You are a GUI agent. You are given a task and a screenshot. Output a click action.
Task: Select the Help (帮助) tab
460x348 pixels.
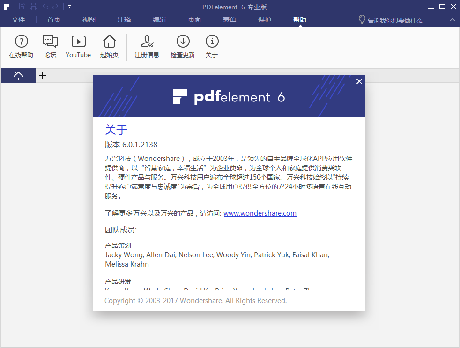coord(299,20)
